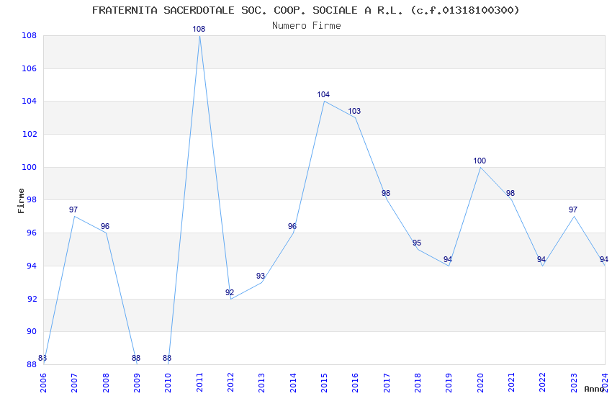Click the x-axis year label 2021

coord(511,382)
